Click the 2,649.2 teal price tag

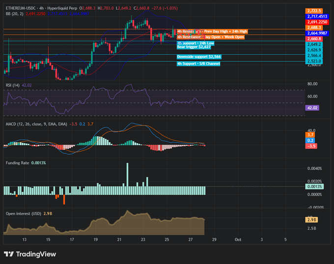314,45
